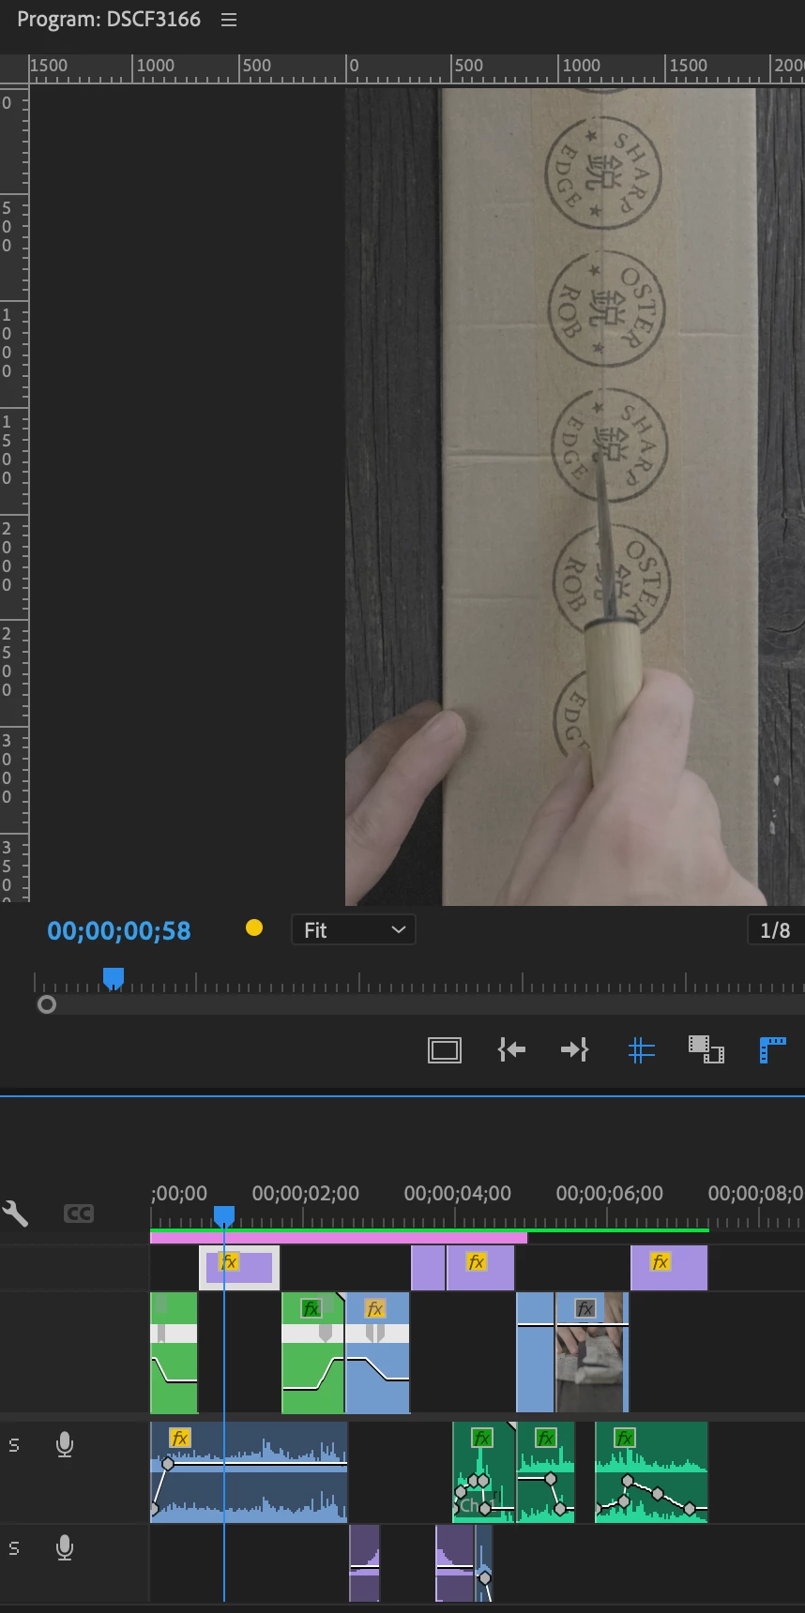805x1613 pixels.
Task: Click the Go to In button
Action: pyautogui.click(x=511, y=1049)
